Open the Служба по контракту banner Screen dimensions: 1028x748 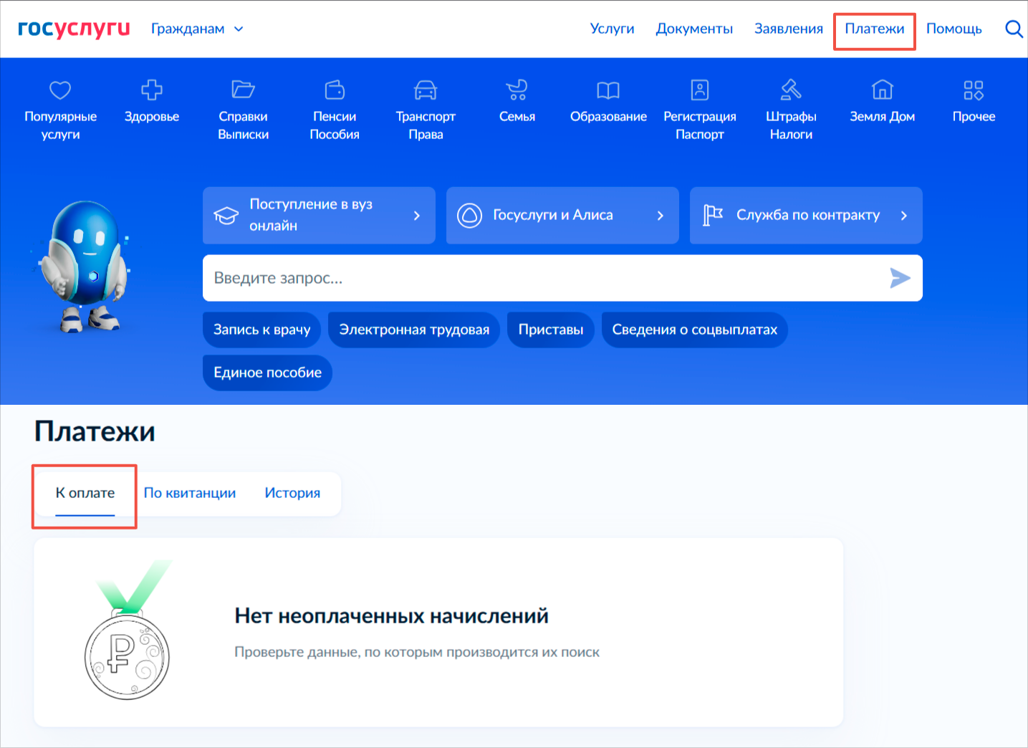pos(806,216)
